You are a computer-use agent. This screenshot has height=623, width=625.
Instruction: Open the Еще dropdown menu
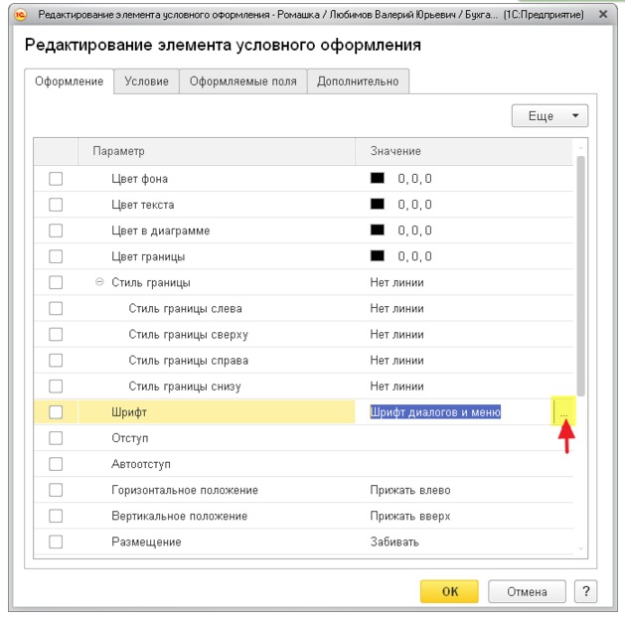coord(549,115)
